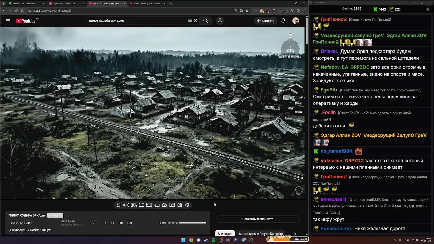Viewport: 434px width, 244px height.
Task: Take a screenshot with the camera icon
Action: [x=180, y=205]
